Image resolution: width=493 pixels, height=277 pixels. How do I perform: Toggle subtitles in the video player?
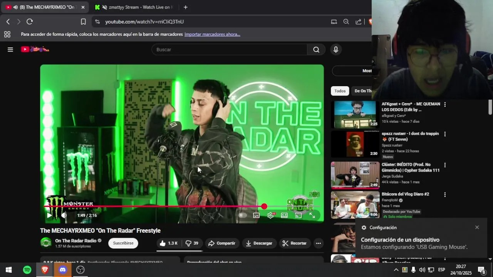click(256, 215)
